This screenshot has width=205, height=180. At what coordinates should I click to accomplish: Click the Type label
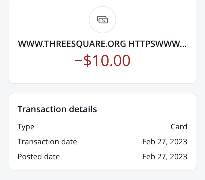[x=26, y=127]
